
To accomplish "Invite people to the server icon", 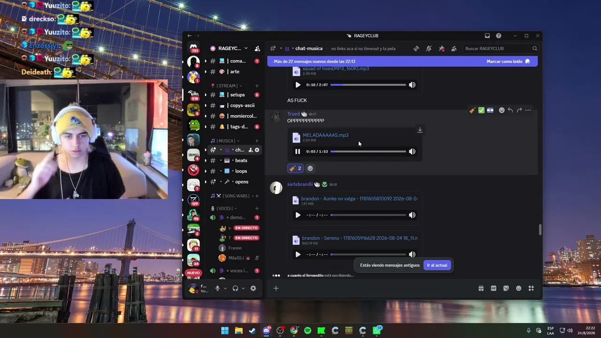I will (257, 48).
